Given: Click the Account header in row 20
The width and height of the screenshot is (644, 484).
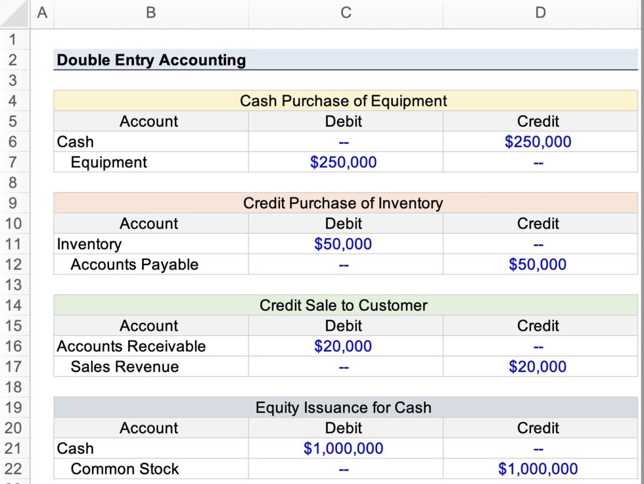Looking at the screenshot, I should click(x=151, y=428).
